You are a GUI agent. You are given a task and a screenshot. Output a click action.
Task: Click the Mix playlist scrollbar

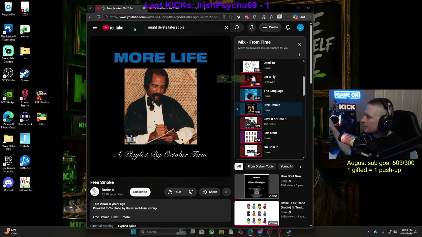tap(304, 86)
